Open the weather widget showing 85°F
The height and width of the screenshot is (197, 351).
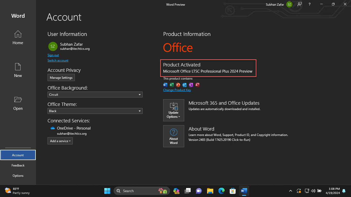pyautogui.click(x=17, y=191)
